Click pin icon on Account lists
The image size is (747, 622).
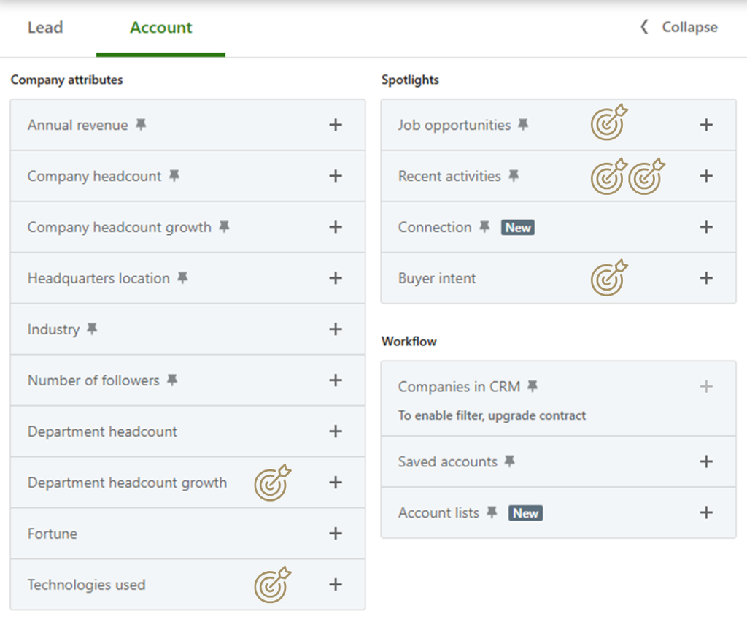(492, 512)
